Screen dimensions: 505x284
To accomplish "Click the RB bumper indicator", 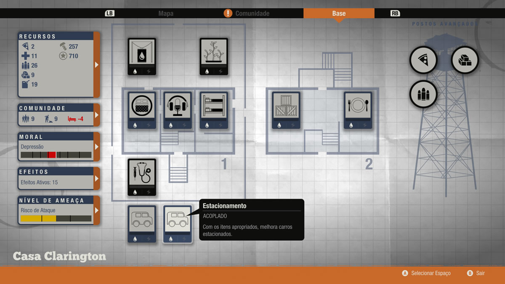I will [x=395, y=13].
